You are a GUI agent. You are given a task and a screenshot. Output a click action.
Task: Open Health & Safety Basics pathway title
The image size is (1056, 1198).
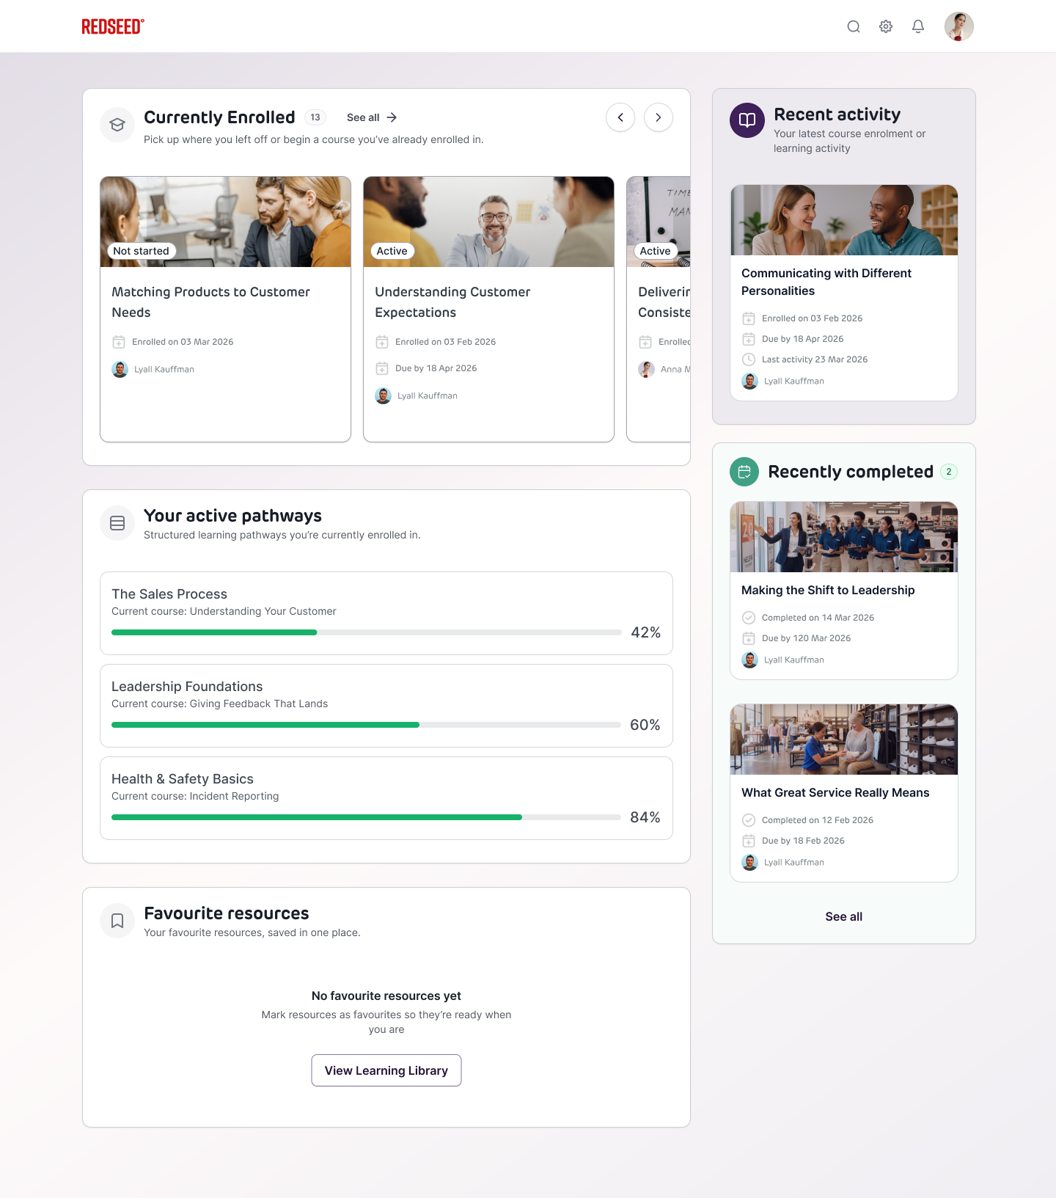(x=183, y=779)
